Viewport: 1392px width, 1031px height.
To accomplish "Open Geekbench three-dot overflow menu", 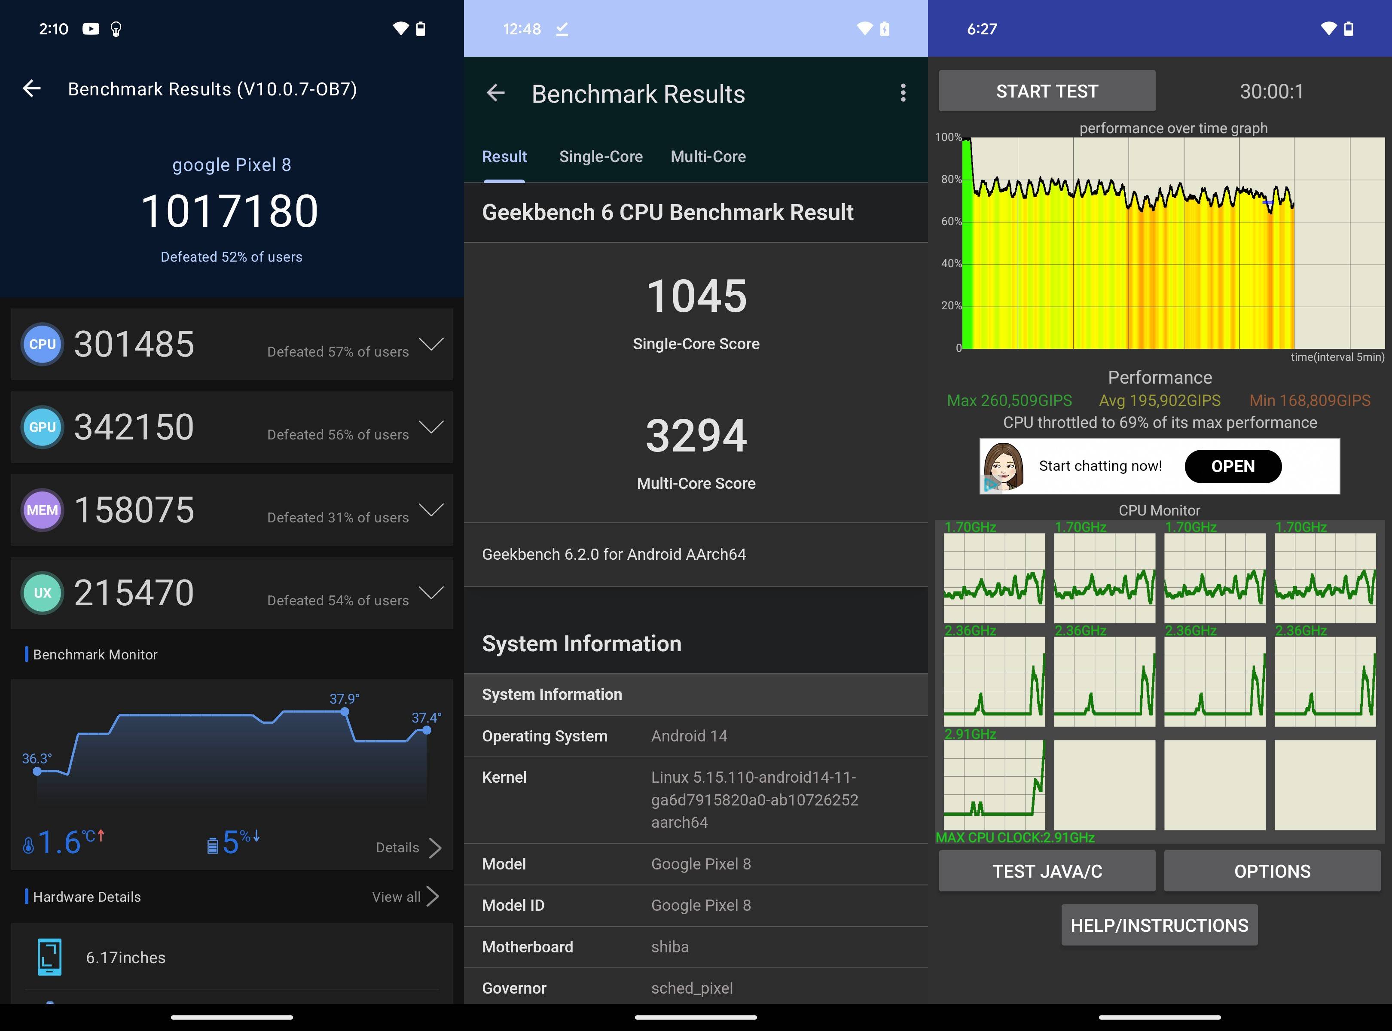I will 903,93.
